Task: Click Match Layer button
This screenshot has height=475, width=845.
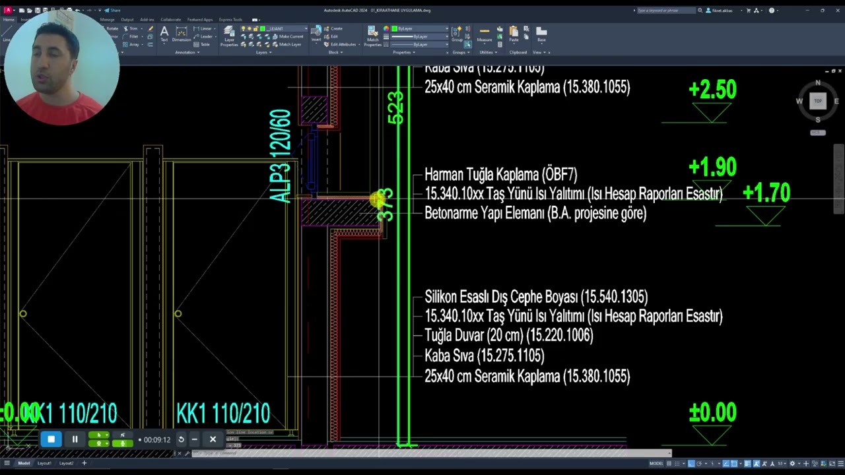Action: point(287,45)
